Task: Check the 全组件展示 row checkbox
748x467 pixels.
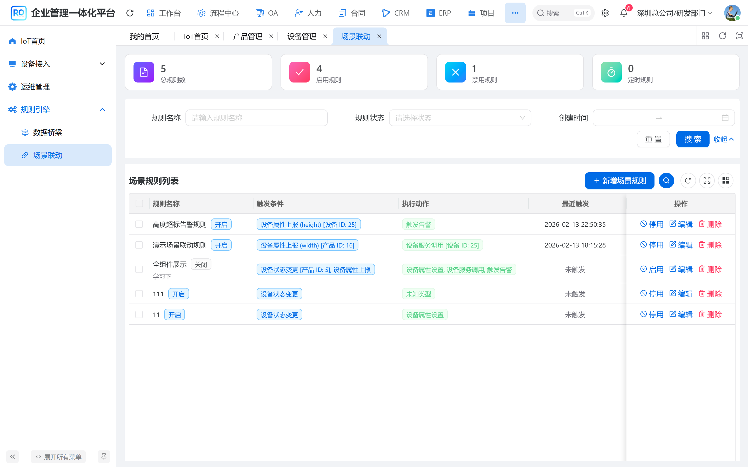Action: tap(139, 269)
